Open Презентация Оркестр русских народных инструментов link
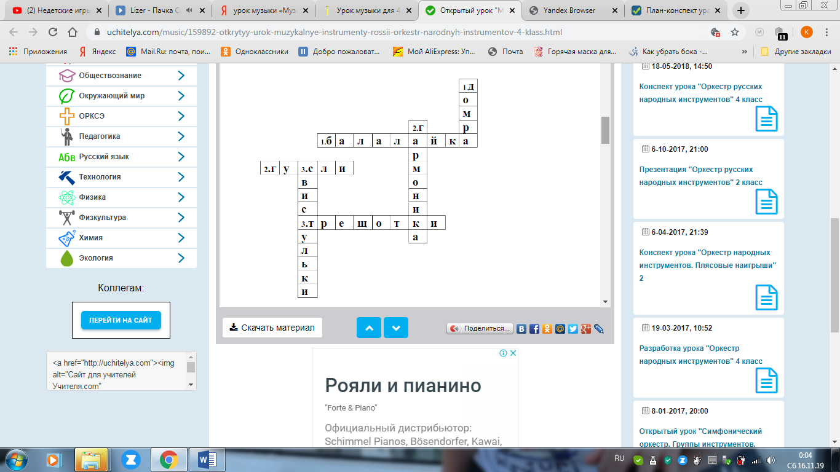The height and width of the screenshot is (472, 840). [x=700, y=176]
